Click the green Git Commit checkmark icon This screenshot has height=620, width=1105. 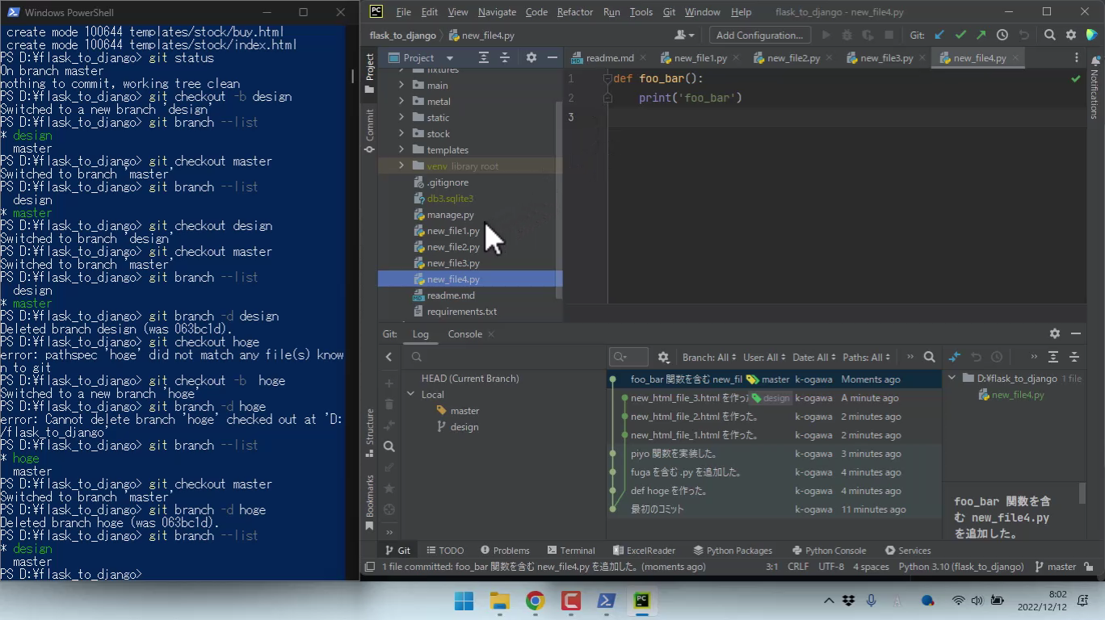tap(960, 35)
